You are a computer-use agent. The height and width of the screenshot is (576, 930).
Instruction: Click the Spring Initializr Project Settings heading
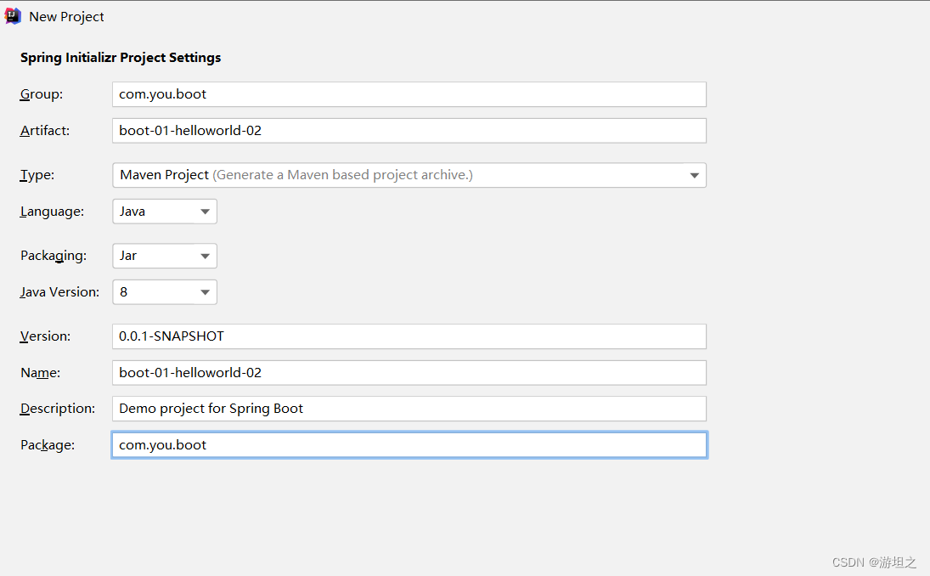[x=120, y=57]
